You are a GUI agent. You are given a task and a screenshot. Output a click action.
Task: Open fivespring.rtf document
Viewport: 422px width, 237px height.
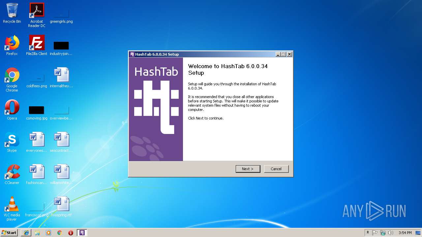61,207
